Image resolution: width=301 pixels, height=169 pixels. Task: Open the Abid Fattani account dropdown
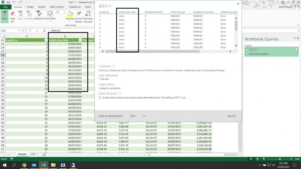tap(293, 7)
